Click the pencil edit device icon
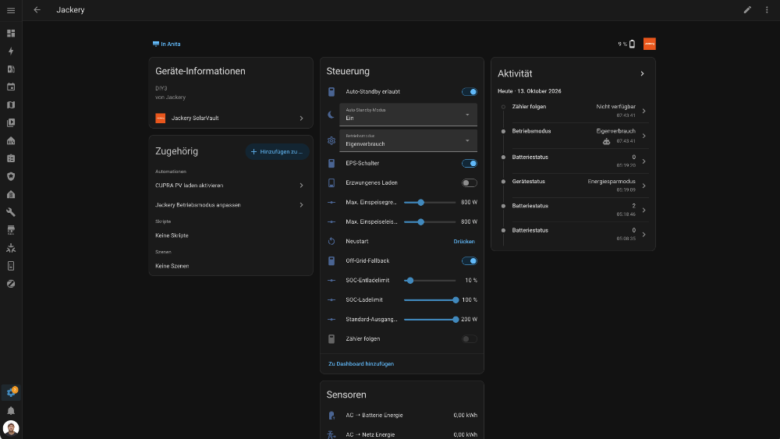The image size is (780, 439). click(747, 10)
